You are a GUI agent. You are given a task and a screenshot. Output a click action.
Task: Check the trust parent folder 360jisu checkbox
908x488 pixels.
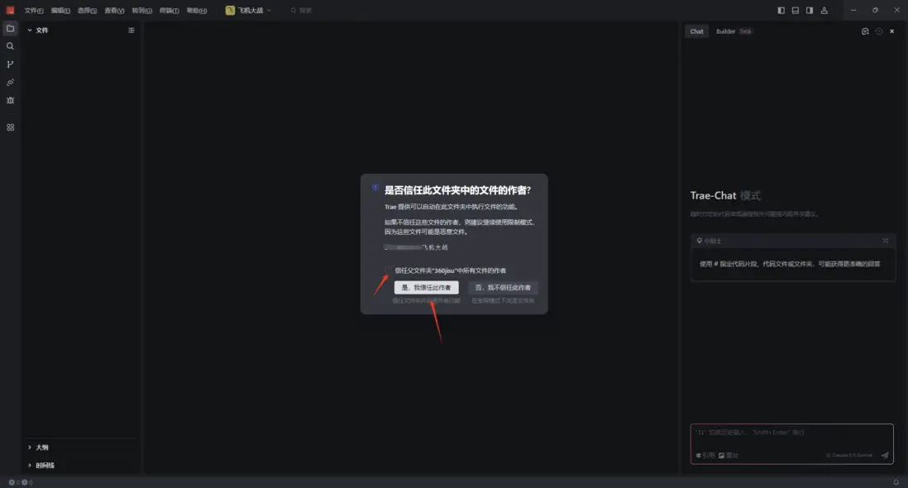point(389,270)
